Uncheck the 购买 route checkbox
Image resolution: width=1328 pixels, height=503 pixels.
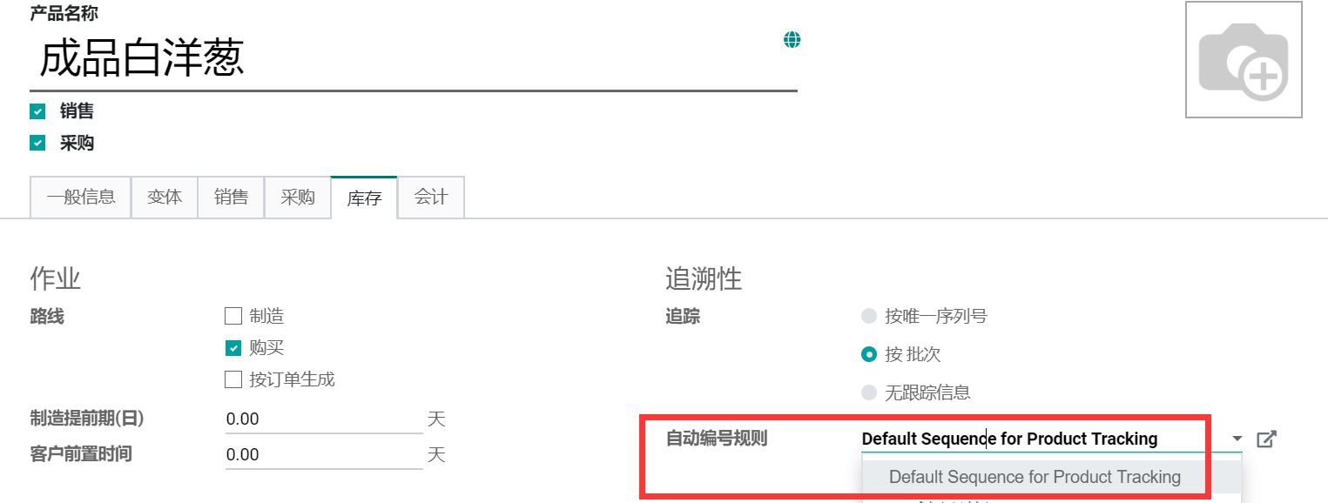pos(233,348)
